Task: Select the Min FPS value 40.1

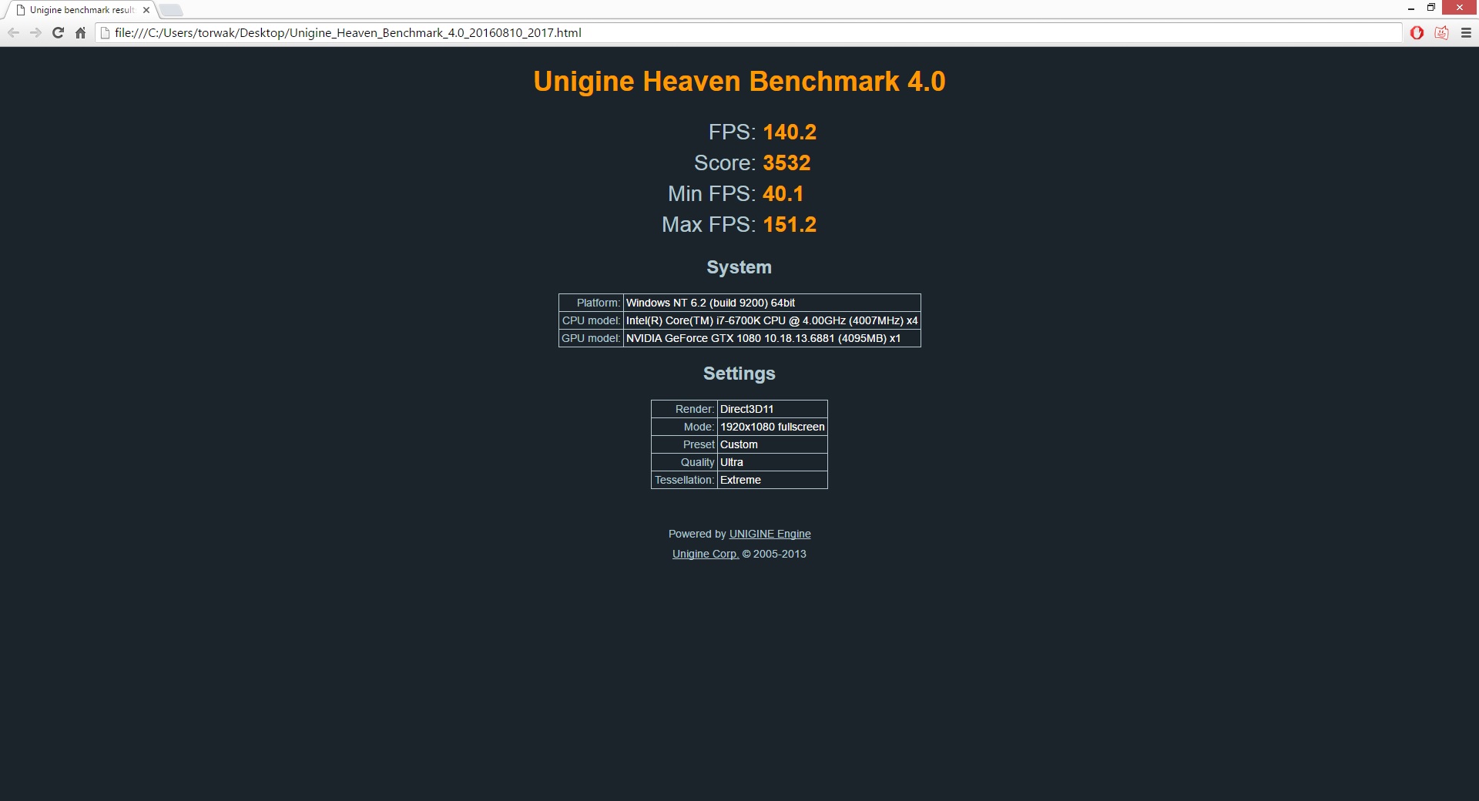Action: click(783, 194)
